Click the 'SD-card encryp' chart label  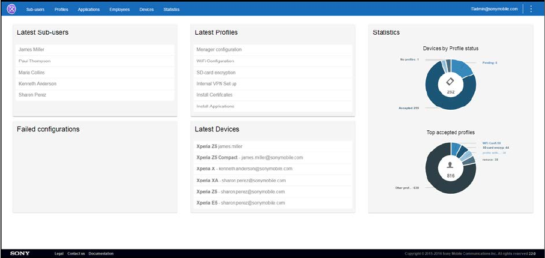tap(496, 148)
